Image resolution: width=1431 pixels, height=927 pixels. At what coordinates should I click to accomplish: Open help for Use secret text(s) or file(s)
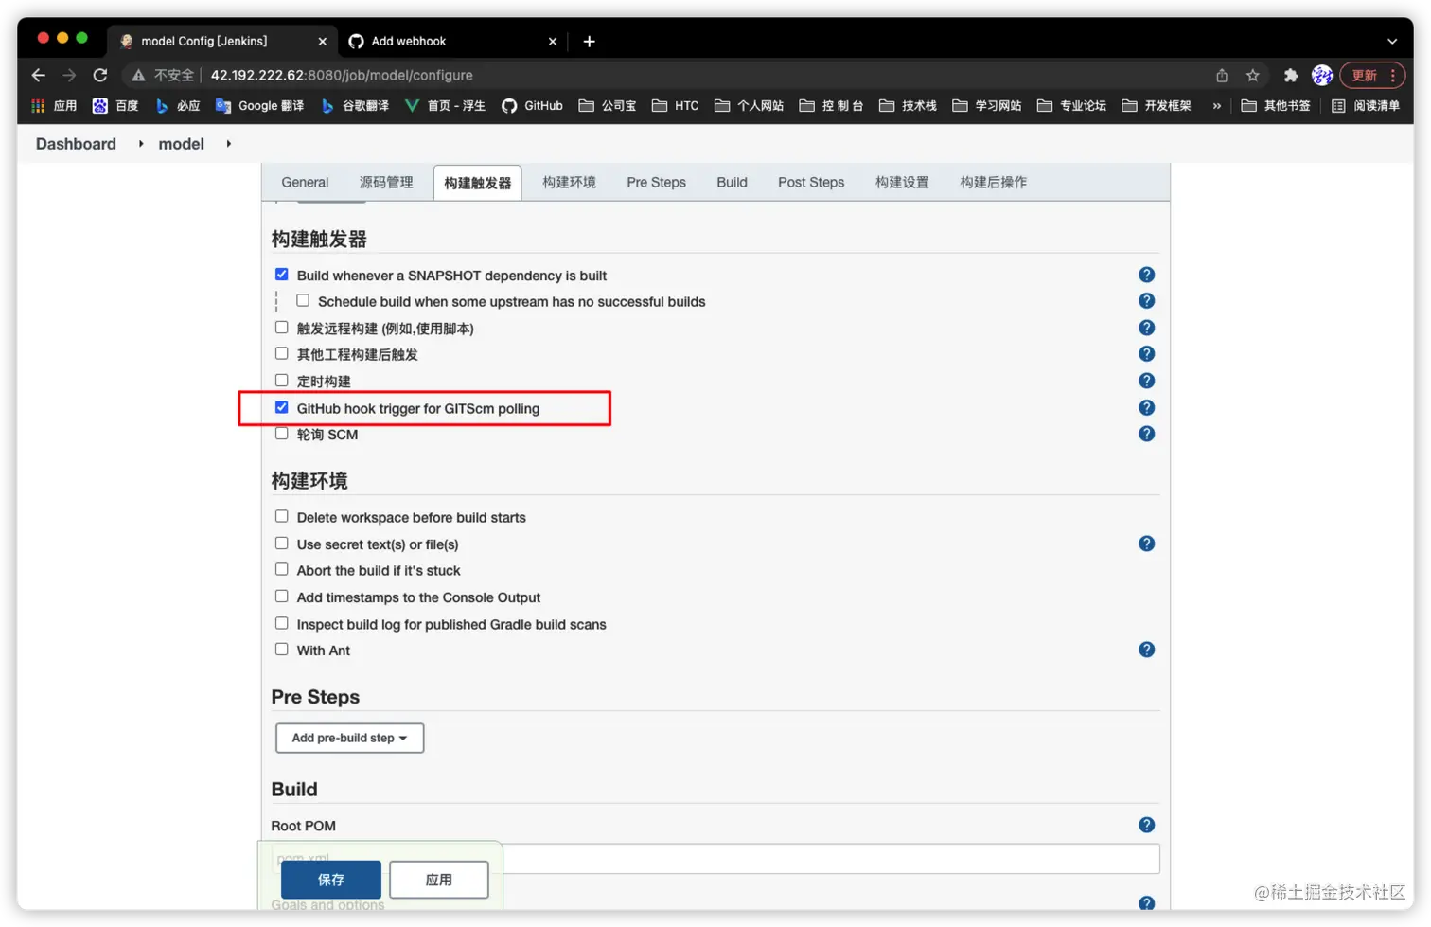coord(1146,544)
